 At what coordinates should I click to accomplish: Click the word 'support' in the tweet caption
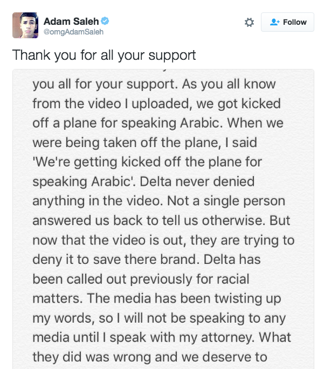[x=172, y=56]
